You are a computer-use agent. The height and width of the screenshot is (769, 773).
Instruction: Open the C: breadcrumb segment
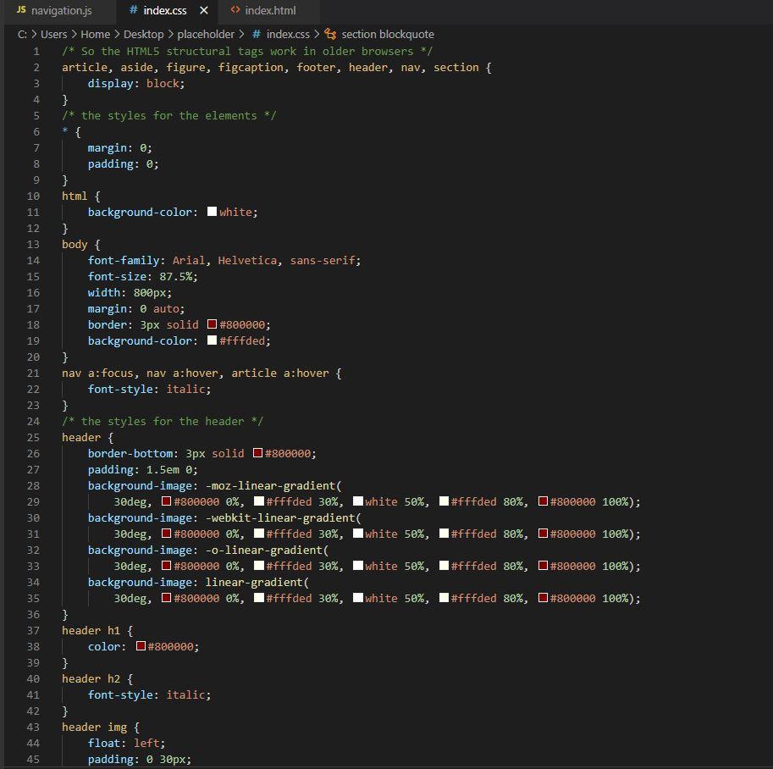[x=22, y=35]
